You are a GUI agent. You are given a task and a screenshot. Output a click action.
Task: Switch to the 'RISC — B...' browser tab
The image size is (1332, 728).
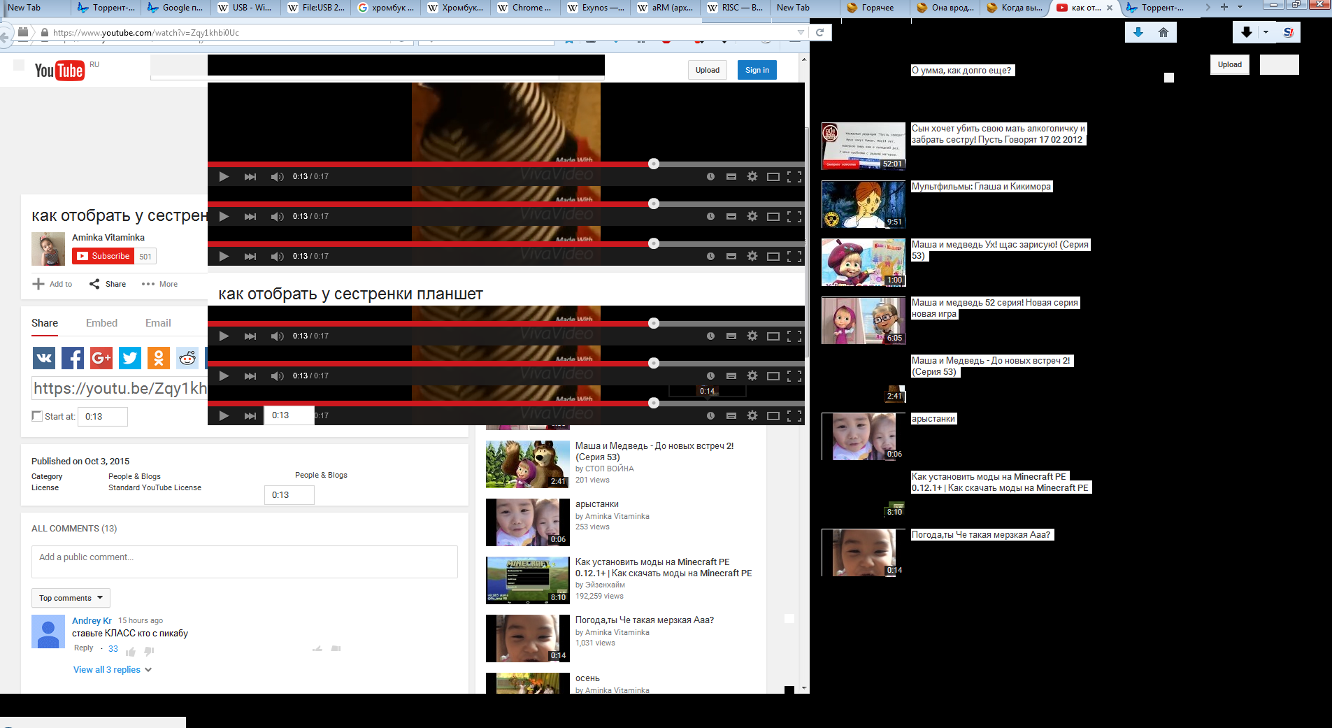(x=736, y=8)
